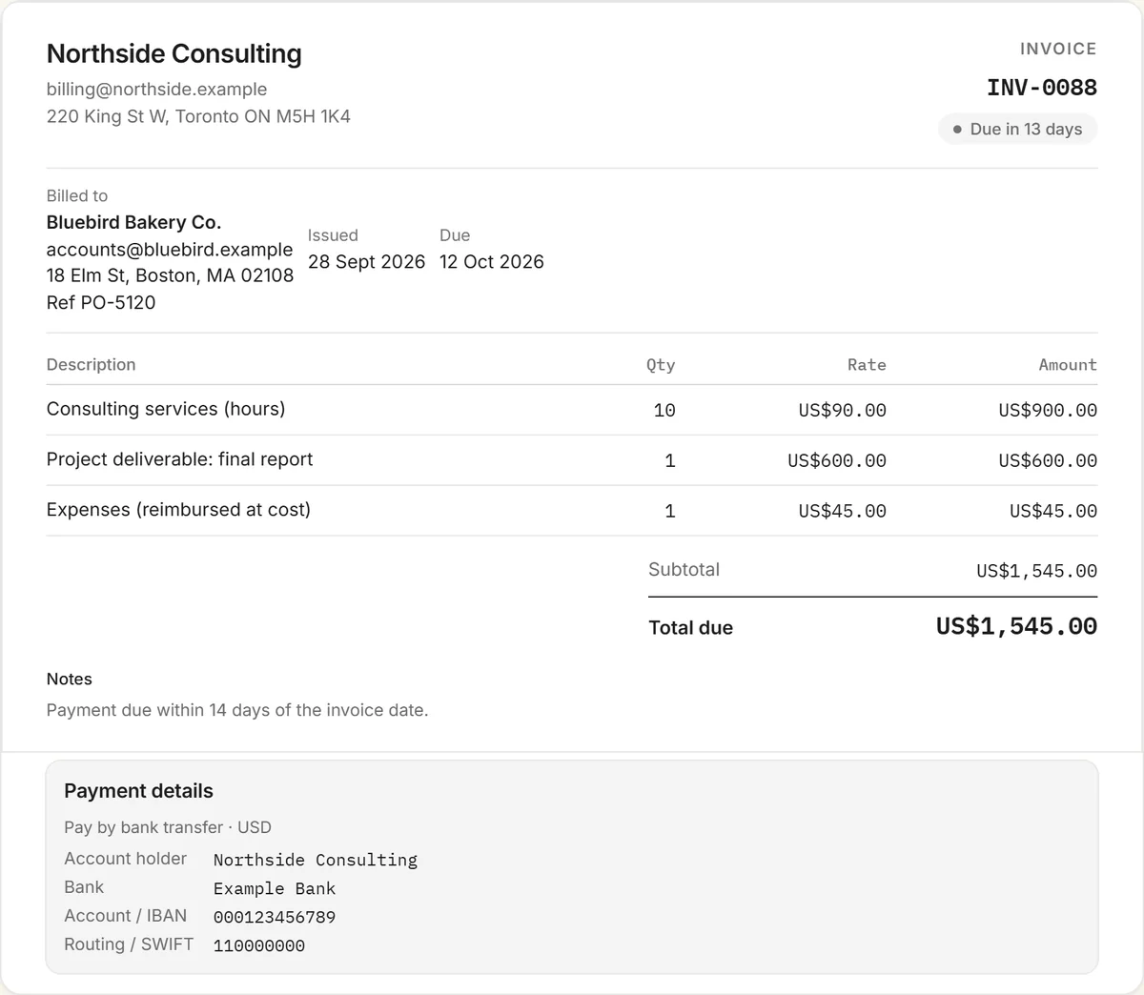Select the 18 Elm St, Boston address line
This screenshot has height=995, width=1144.
click(170, 275)
